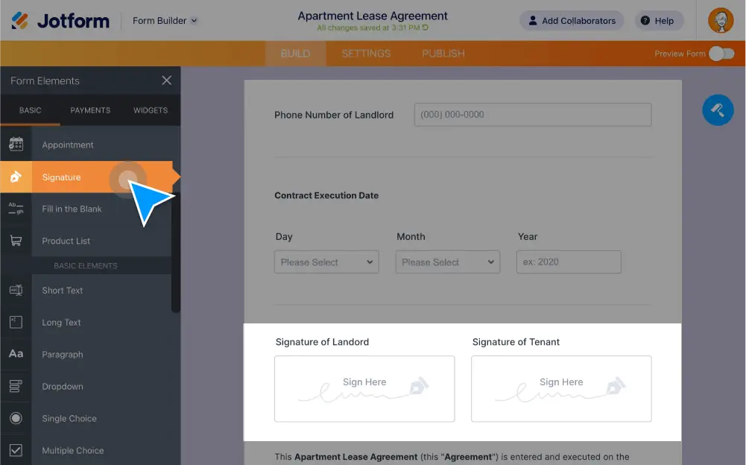Click the Year input field

point(568,262)
